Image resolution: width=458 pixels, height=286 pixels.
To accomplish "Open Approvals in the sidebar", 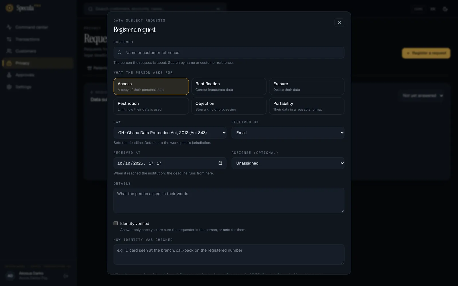I will point(38,75).
